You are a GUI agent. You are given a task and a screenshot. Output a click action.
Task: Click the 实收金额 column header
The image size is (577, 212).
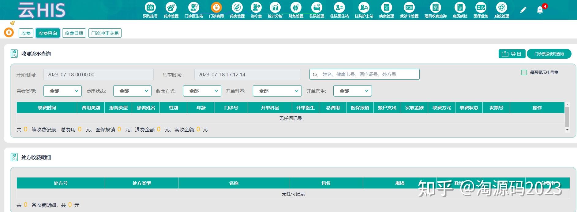414,108
